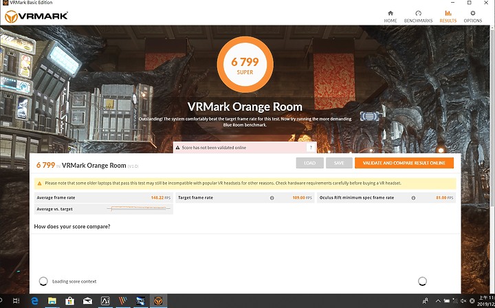
Task: Open the Results tab
Action: click(x=448, y=16)
